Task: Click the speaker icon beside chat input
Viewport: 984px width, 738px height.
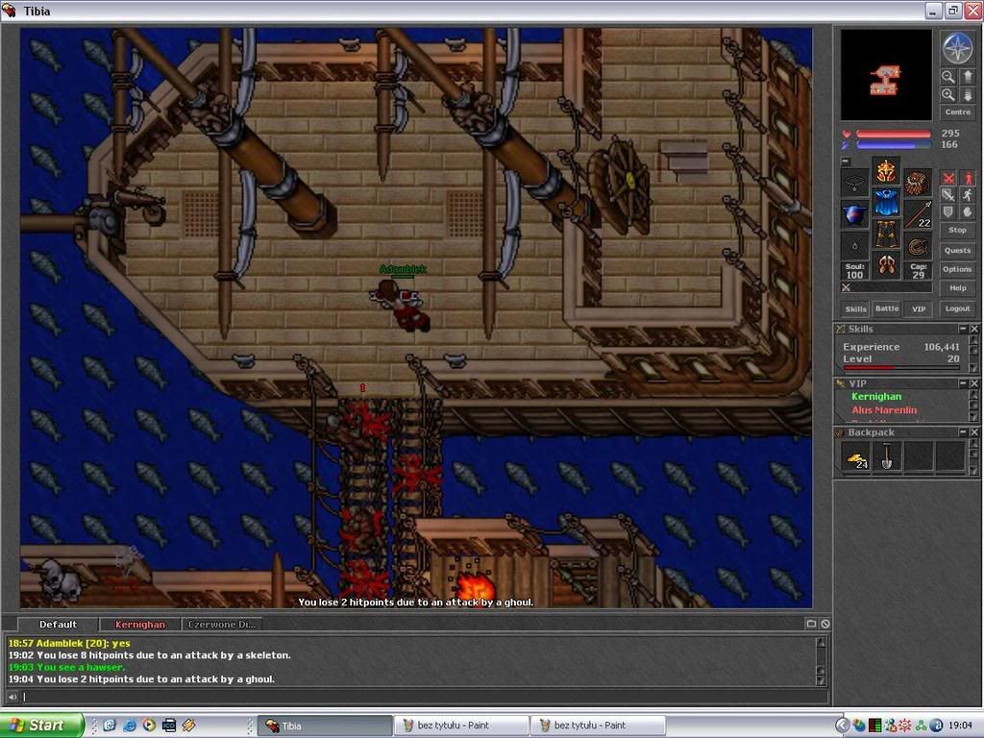Action: coord(12,697)
